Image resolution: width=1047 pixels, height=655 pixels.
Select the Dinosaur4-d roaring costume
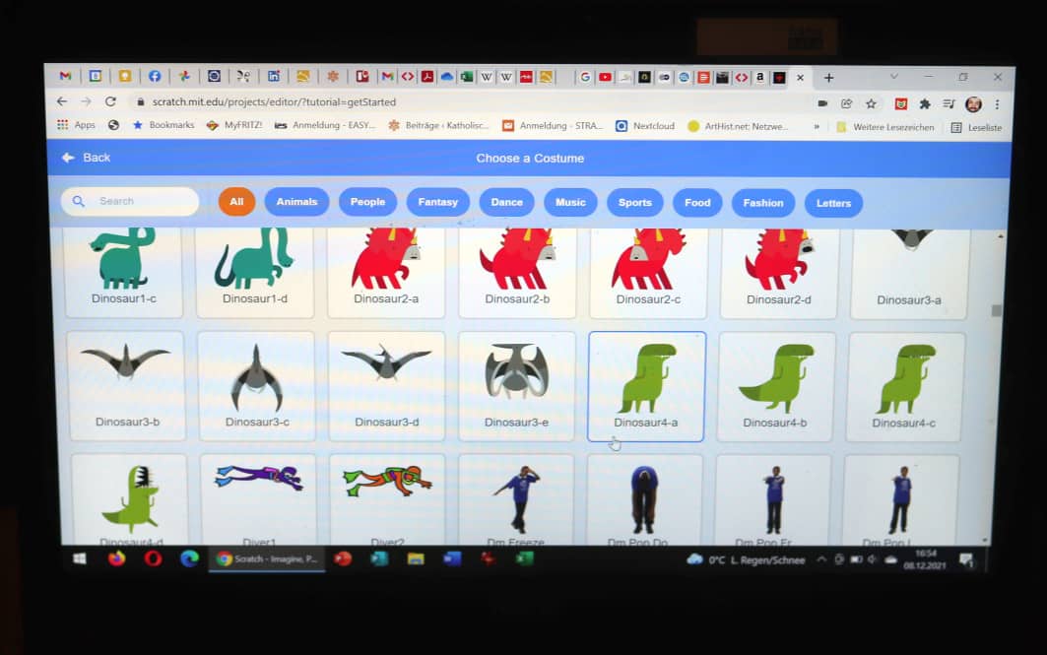(130, 499)
